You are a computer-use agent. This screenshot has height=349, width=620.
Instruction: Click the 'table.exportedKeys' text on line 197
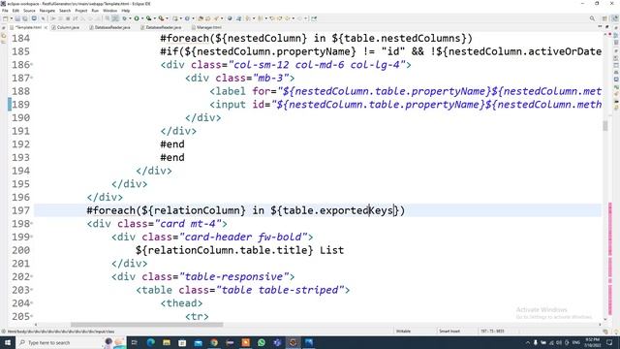pos(338,210)
